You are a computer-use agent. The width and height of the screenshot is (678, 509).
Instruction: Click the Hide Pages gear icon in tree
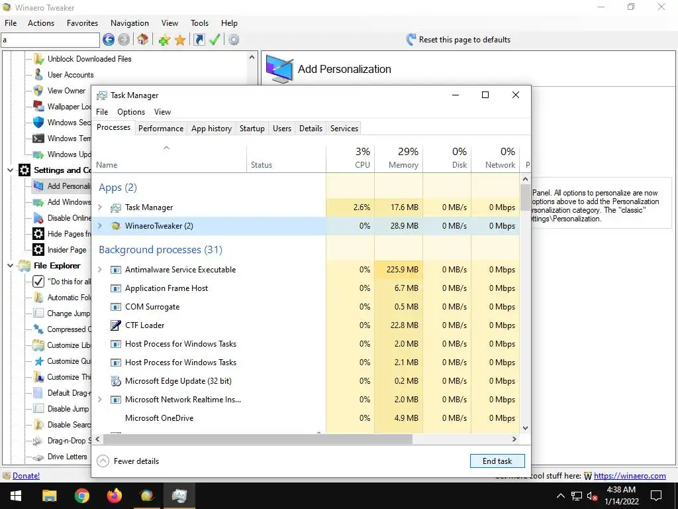pyautogui.click(x=38, y=234)
